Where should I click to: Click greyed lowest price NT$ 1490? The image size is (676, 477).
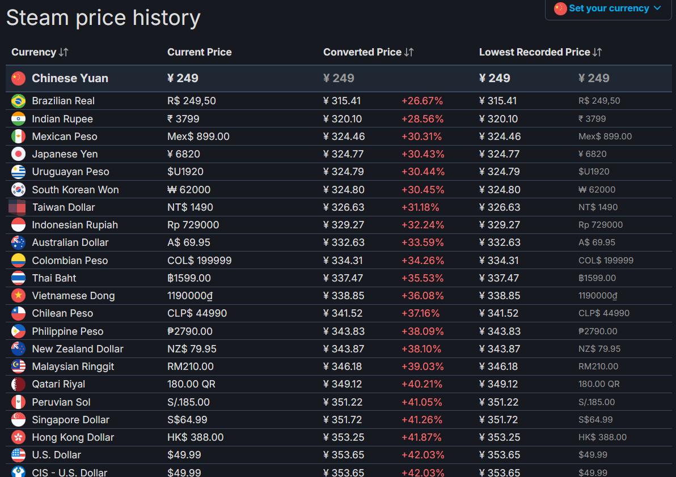[x=598, y=207]
